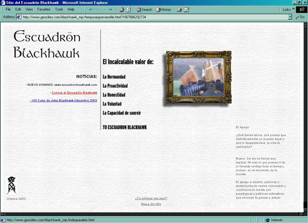Click the Print toolbar icon
The image size is (308, 223).
pyautogui.click(x=179, y=10)
